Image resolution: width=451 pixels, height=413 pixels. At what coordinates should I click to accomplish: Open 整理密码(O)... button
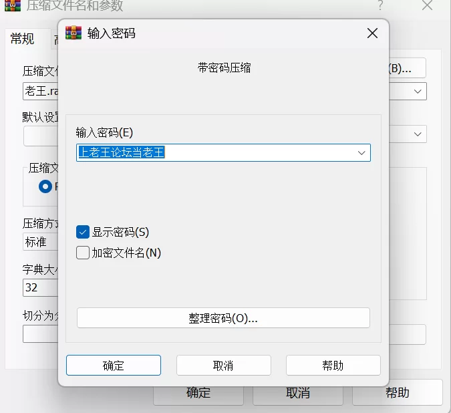[223, 318]
